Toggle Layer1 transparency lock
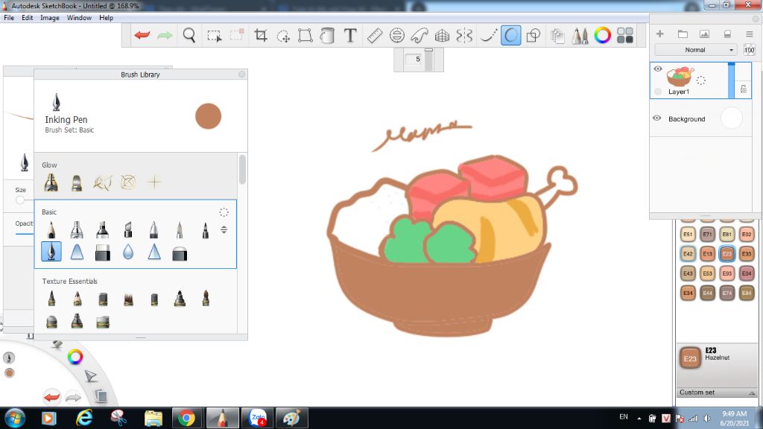 click(x=743, y=89)
